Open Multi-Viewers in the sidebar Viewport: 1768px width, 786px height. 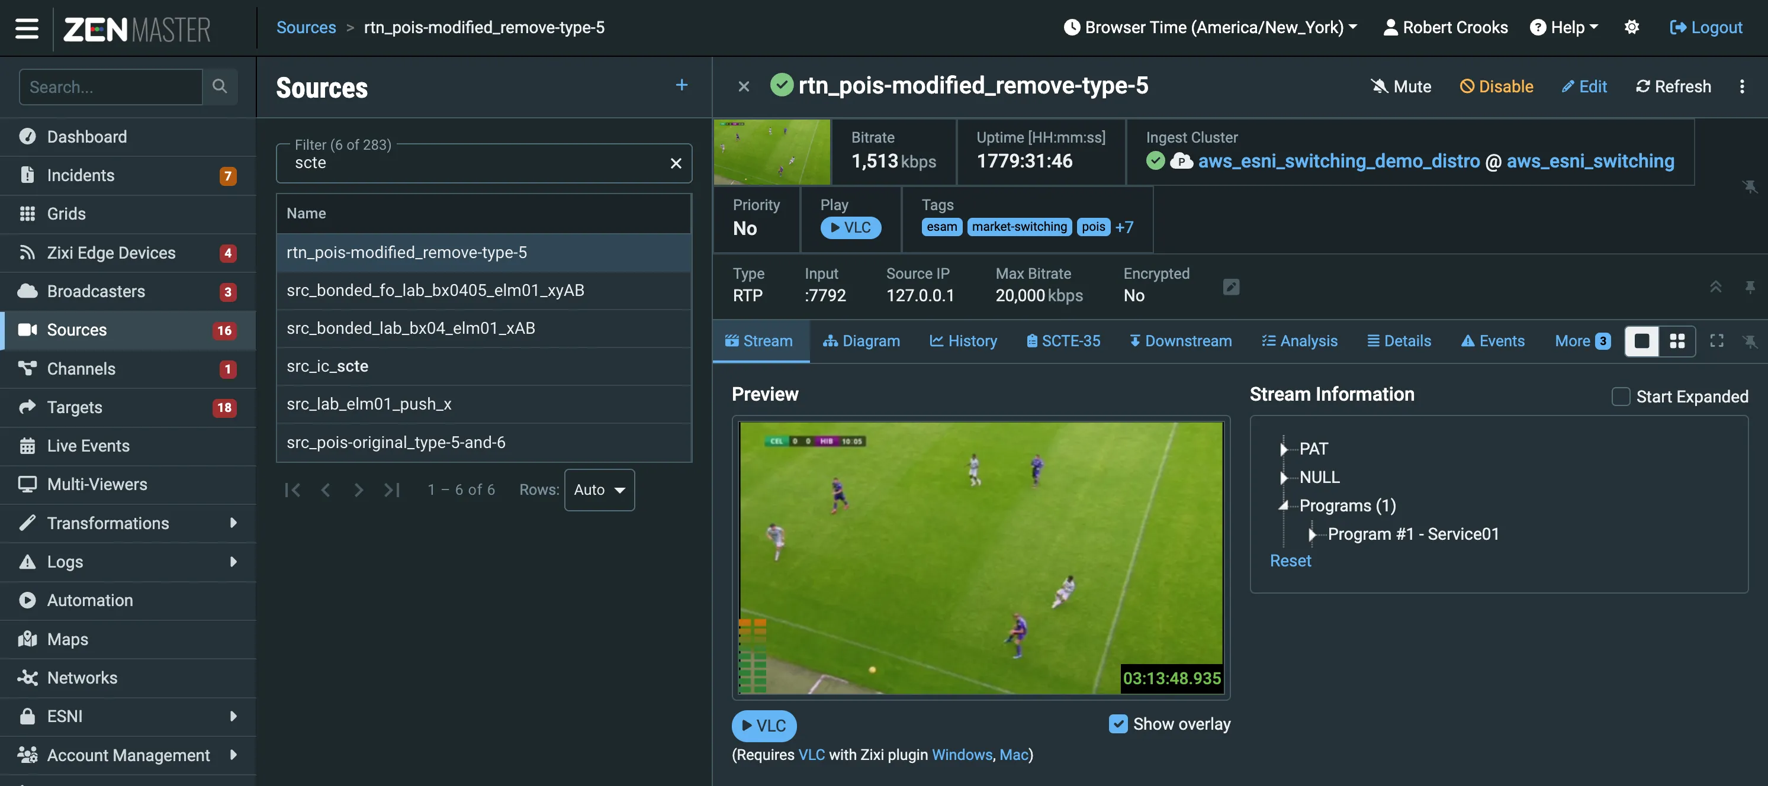(x=128, y=484)
